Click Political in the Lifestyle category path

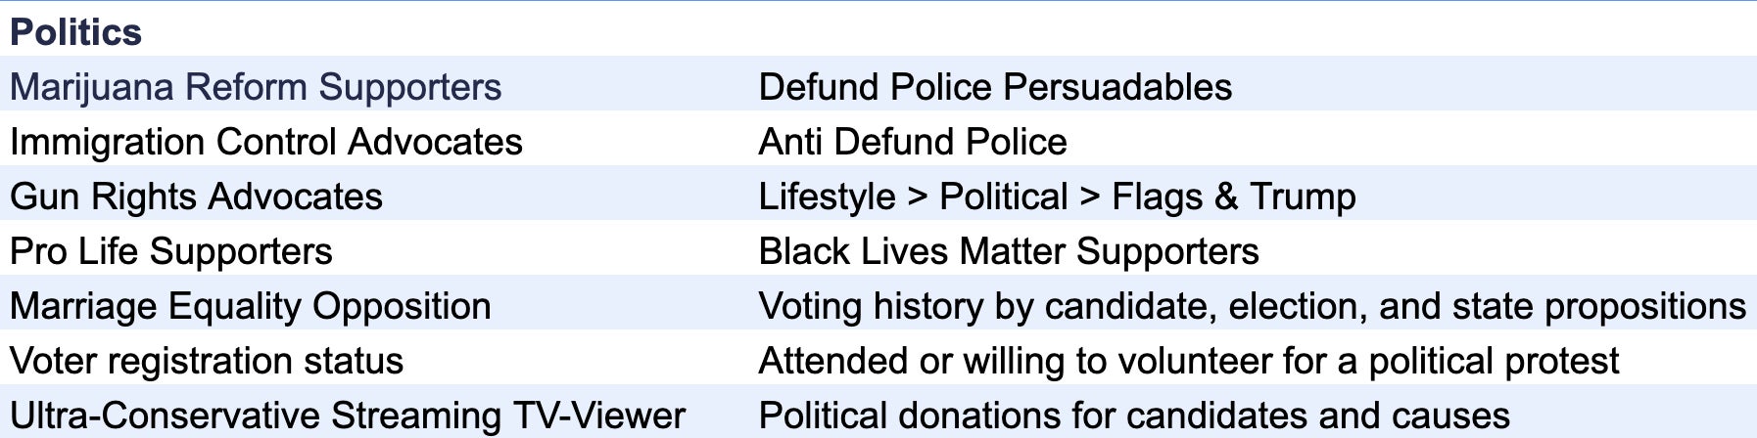click(x=1003, y=197)
